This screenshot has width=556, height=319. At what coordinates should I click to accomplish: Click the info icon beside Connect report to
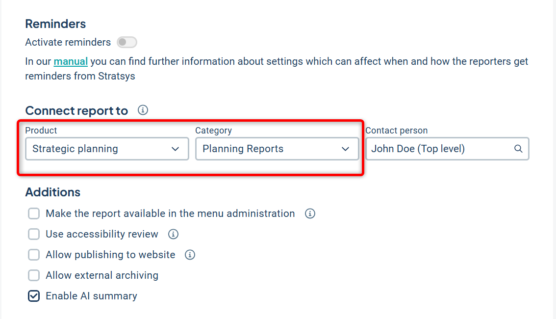pos(143,110)
